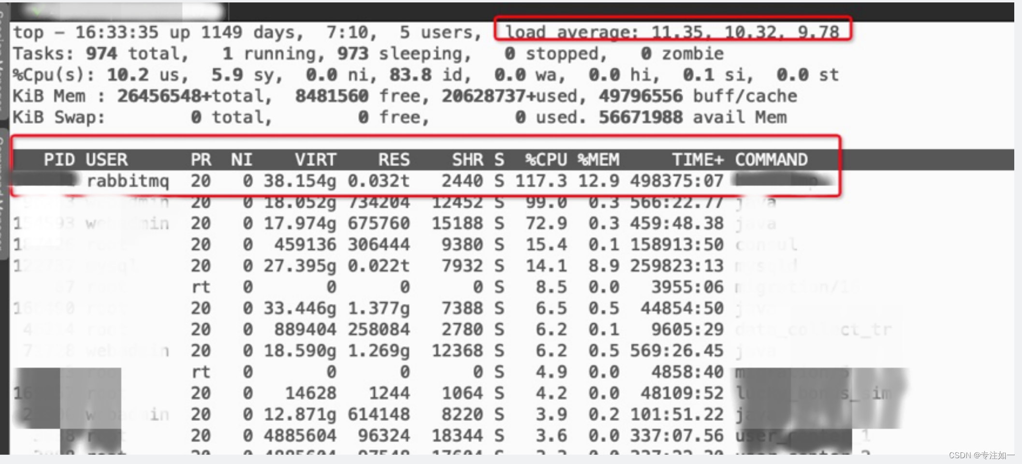Select the TIME+ column header
Screen dimensions: 1022x464
click(x=698, y=159)
